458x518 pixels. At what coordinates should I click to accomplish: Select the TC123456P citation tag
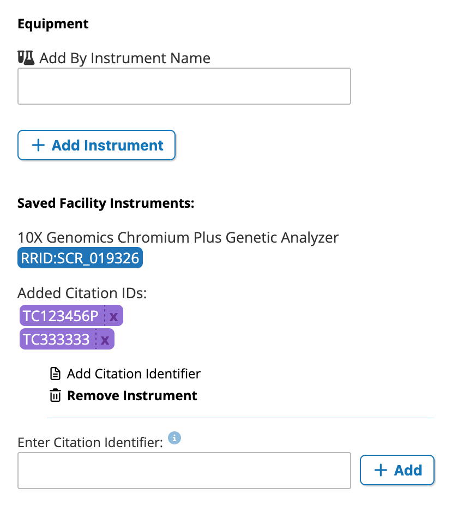point(61,316)
